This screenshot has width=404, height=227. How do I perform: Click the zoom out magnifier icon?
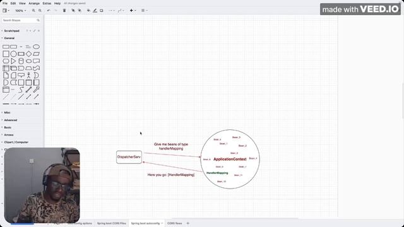(x=40, y=11)
